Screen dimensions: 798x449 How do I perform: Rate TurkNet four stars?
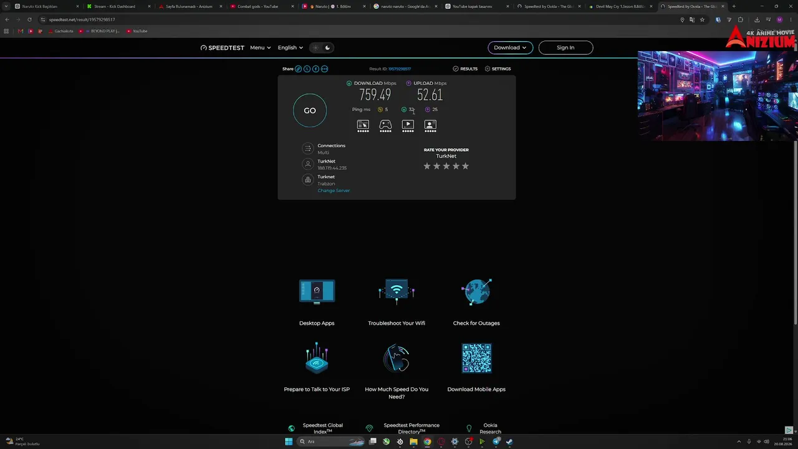456,166
